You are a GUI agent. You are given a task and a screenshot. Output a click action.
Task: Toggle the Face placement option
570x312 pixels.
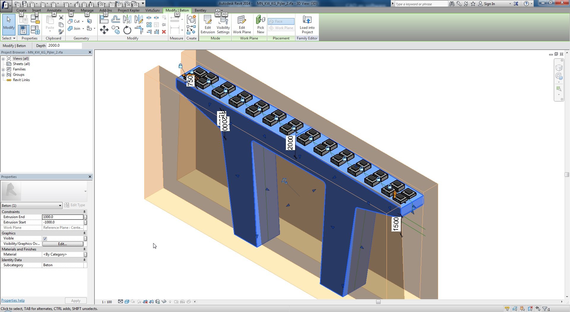pyautogui.click(x=281, y=21)
